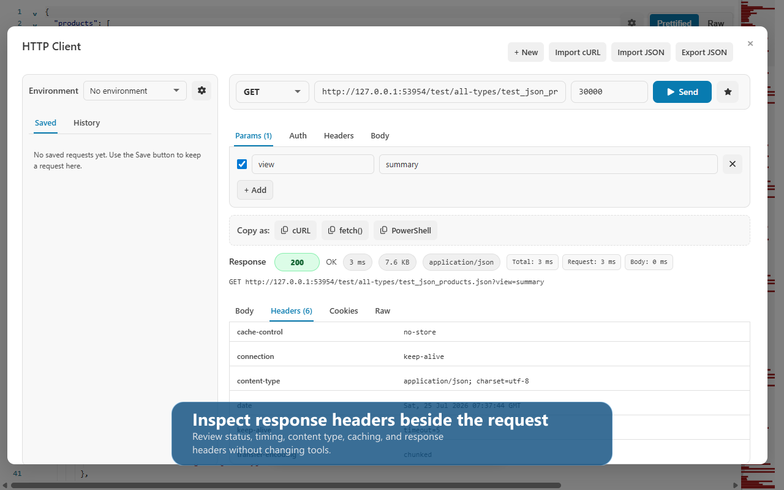Show the response Cookies tab
The height and width of the screenshot is (490, 784).
click(x=344, y=311)
